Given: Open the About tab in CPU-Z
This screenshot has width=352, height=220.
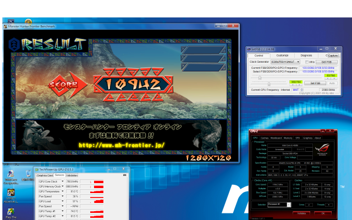Looking at the screenshot, I should pos(318,138).
